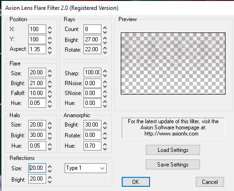Increase Rays Count with up arrow
The width and height of the screenshot is (234, 191).
point(105,28)
